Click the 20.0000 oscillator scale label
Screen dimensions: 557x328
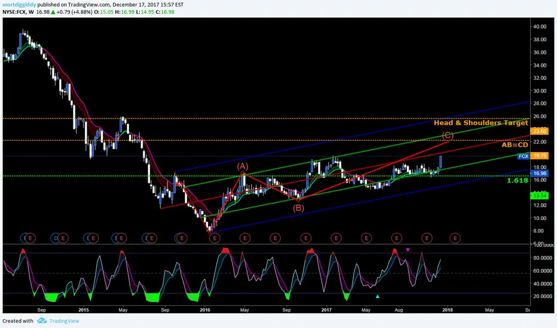click(542, 296)
